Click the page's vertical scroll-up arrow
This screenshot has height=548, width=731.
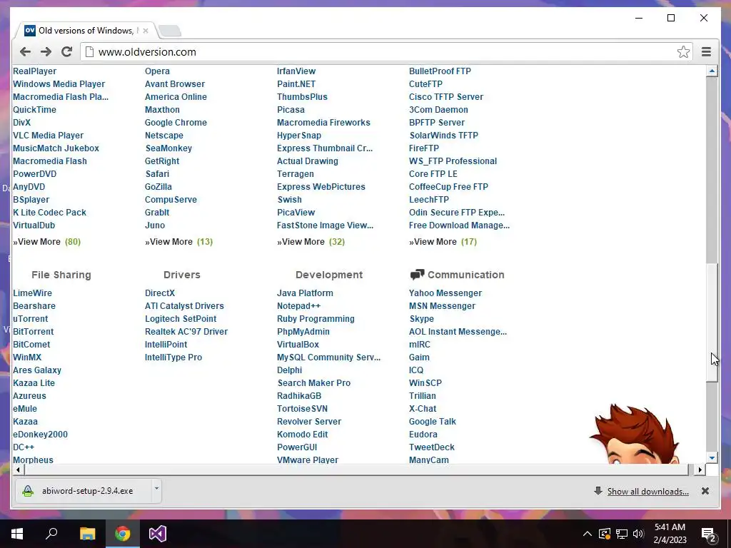coord(712,71)
